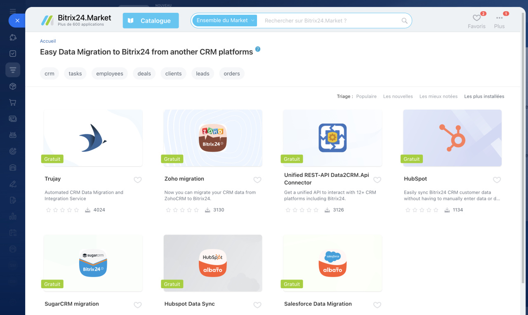Open Zoho migration app thumbnail
The height and width of the screenshot is (315, 528).
click(x=213, y=138)
